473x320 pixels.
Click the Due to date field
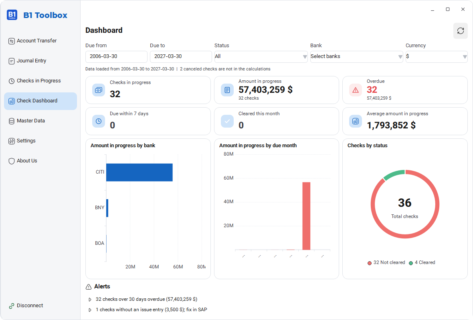(x=181, y=56)
